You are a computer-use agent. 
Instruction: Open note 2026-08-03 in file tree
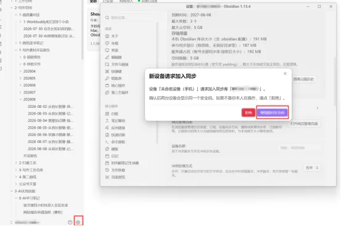click(x=50, y=113)
